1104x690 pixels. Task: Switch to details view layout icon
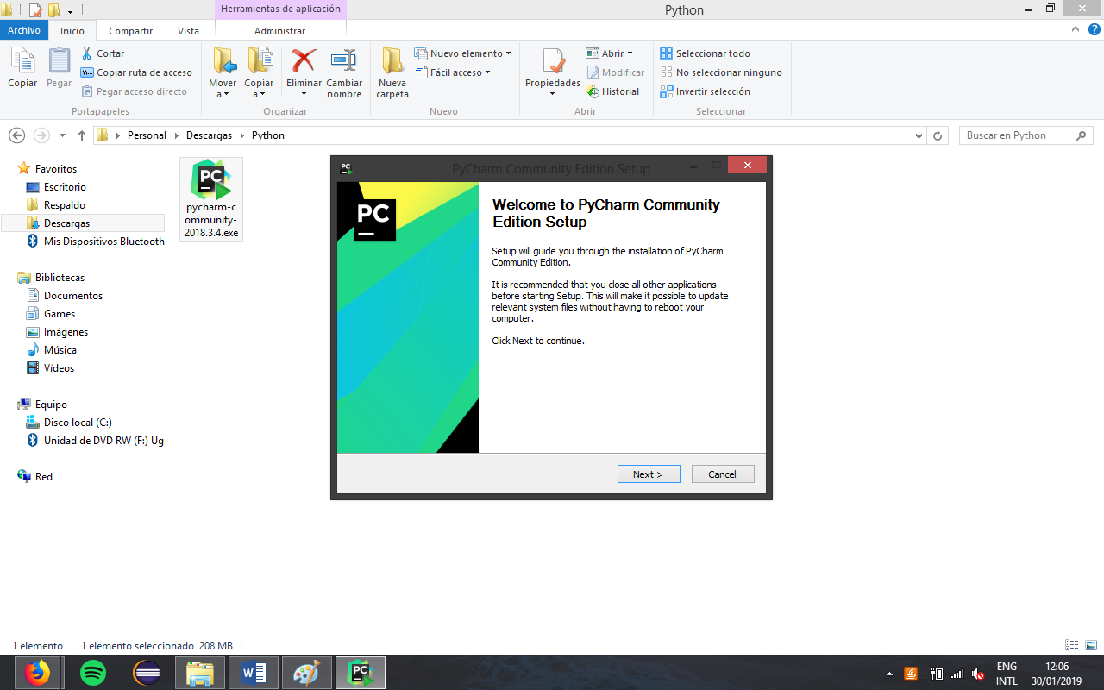point(1072,645)
